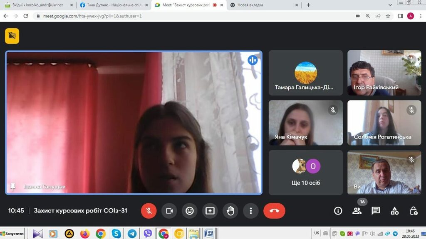
Task: Open the emoji reactions panel
Action: click(190, 211)
